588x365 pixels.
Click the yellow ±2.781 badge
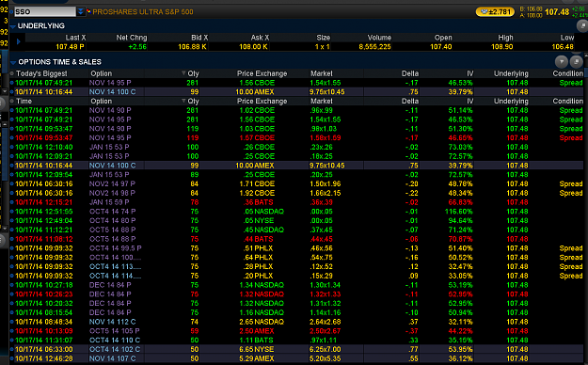[x=495, y=12]
